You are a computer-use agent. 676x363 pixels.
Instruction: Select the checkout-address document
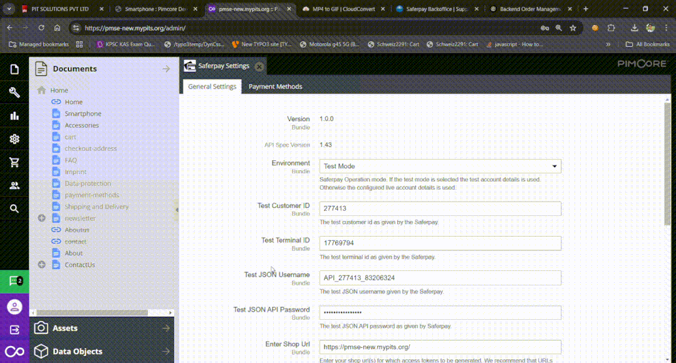point(91,148)
